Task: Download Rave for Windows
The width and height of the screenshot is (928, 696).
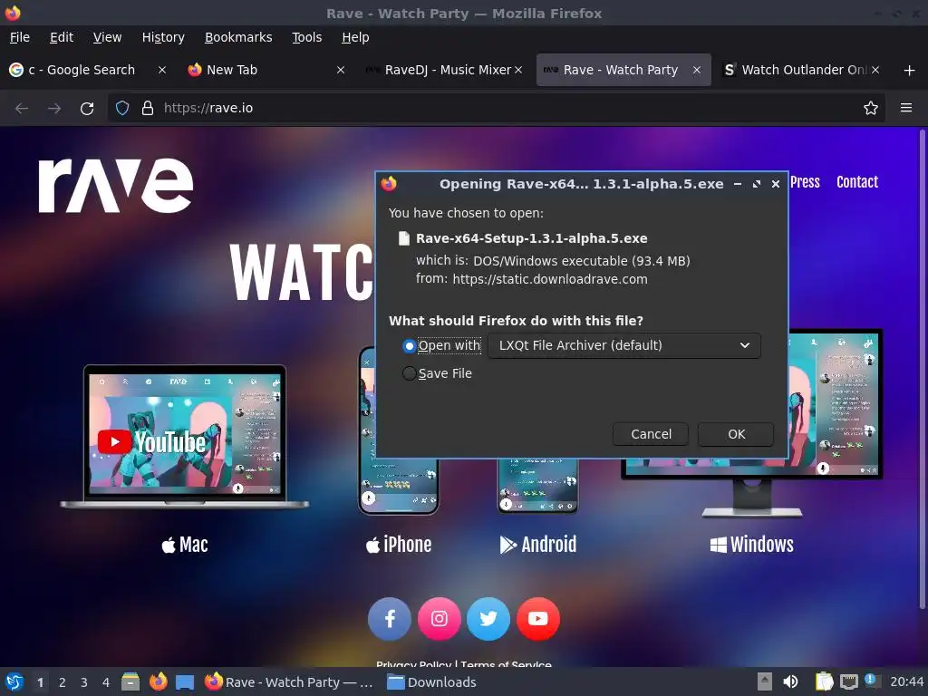Action: tap(751, 545)
